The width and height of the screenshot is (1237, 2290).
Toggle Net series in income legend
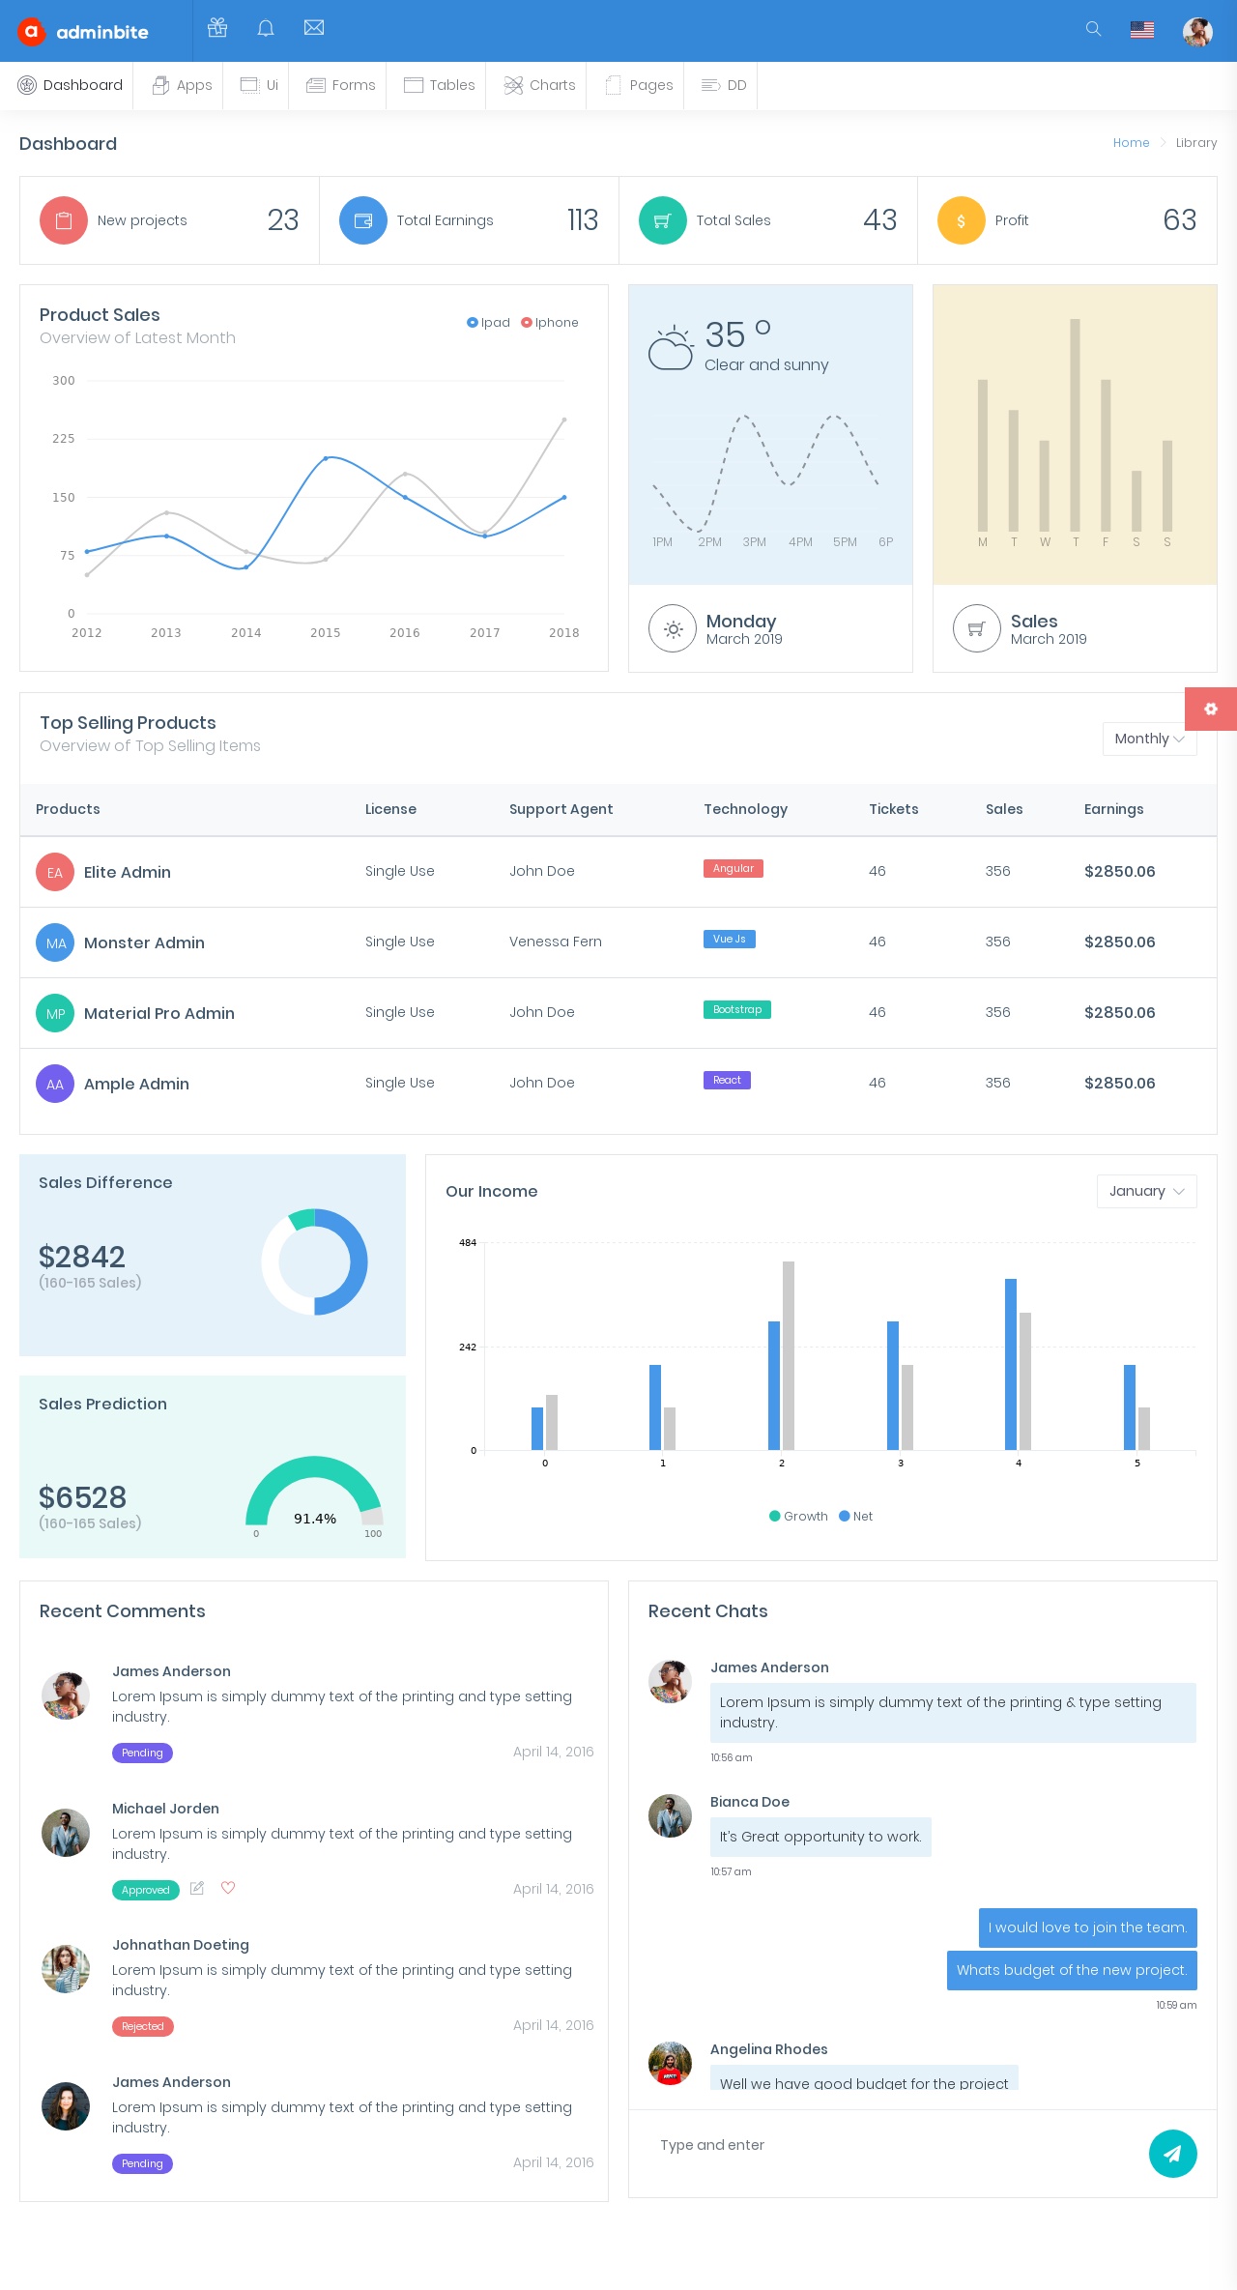856,1516
